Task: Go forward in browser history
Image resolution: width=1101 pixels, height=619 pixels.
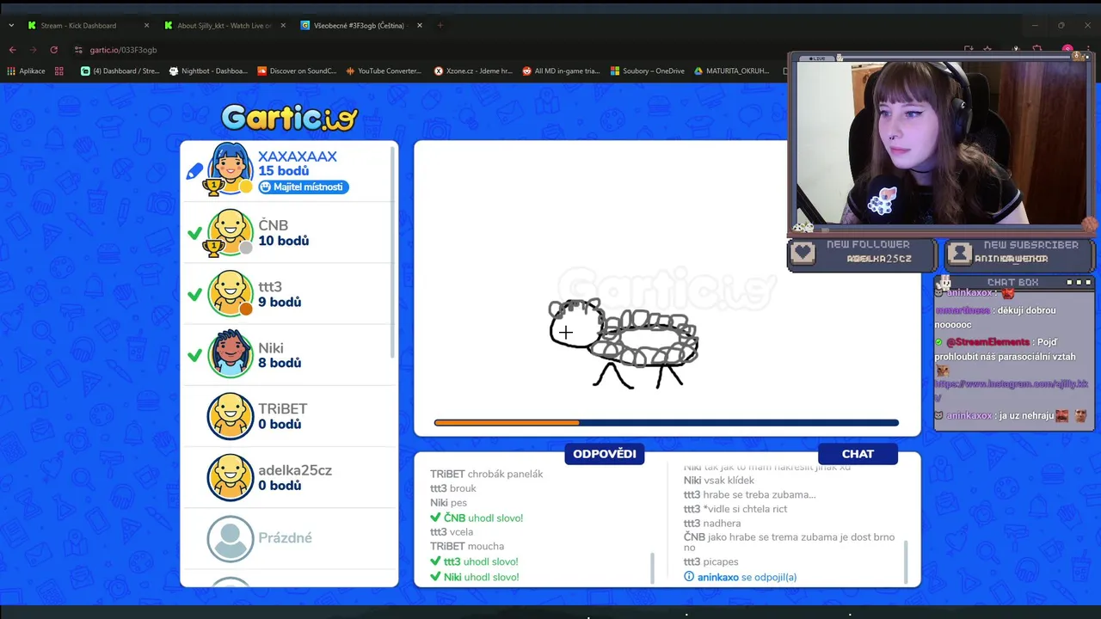Action: pos(33,50)
